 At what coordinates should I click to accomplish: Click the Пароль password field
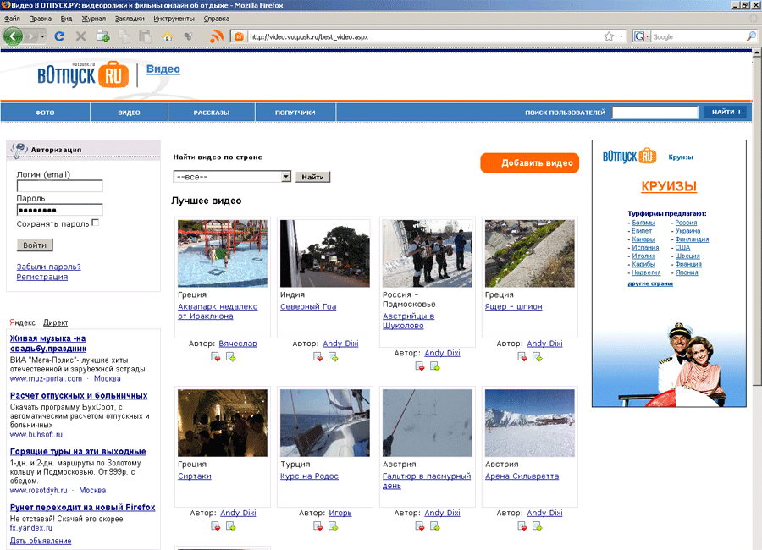click(x=60, y=210)
